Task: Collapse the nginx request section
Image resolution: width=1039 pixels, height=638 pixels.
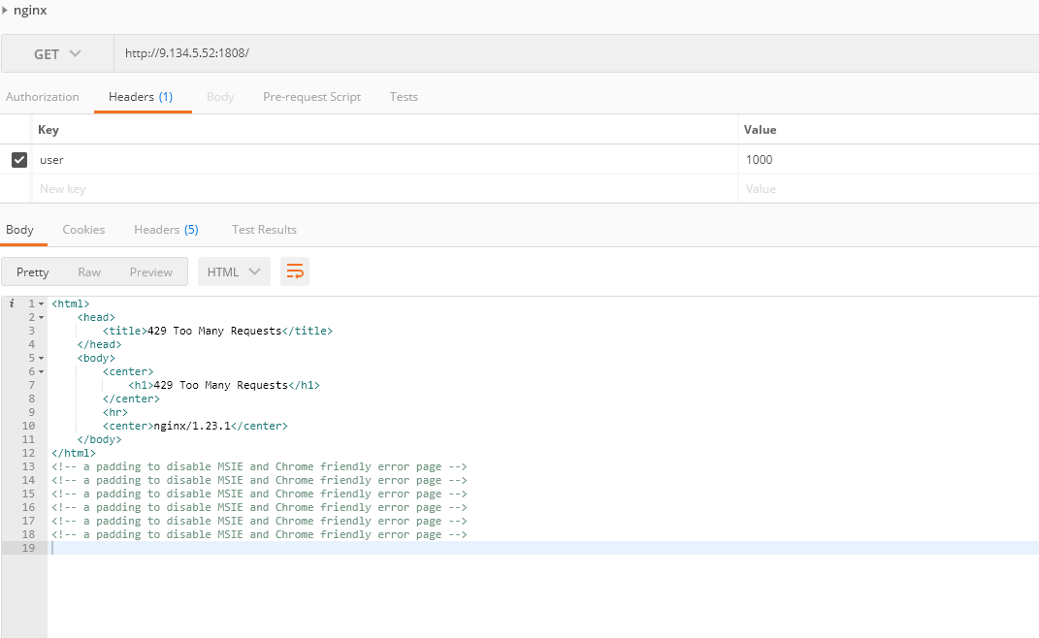Action: point(5,10)
